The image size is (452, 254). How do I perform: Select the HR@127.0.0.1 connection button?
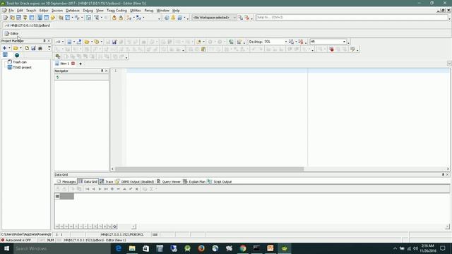[x=28, y=25]
